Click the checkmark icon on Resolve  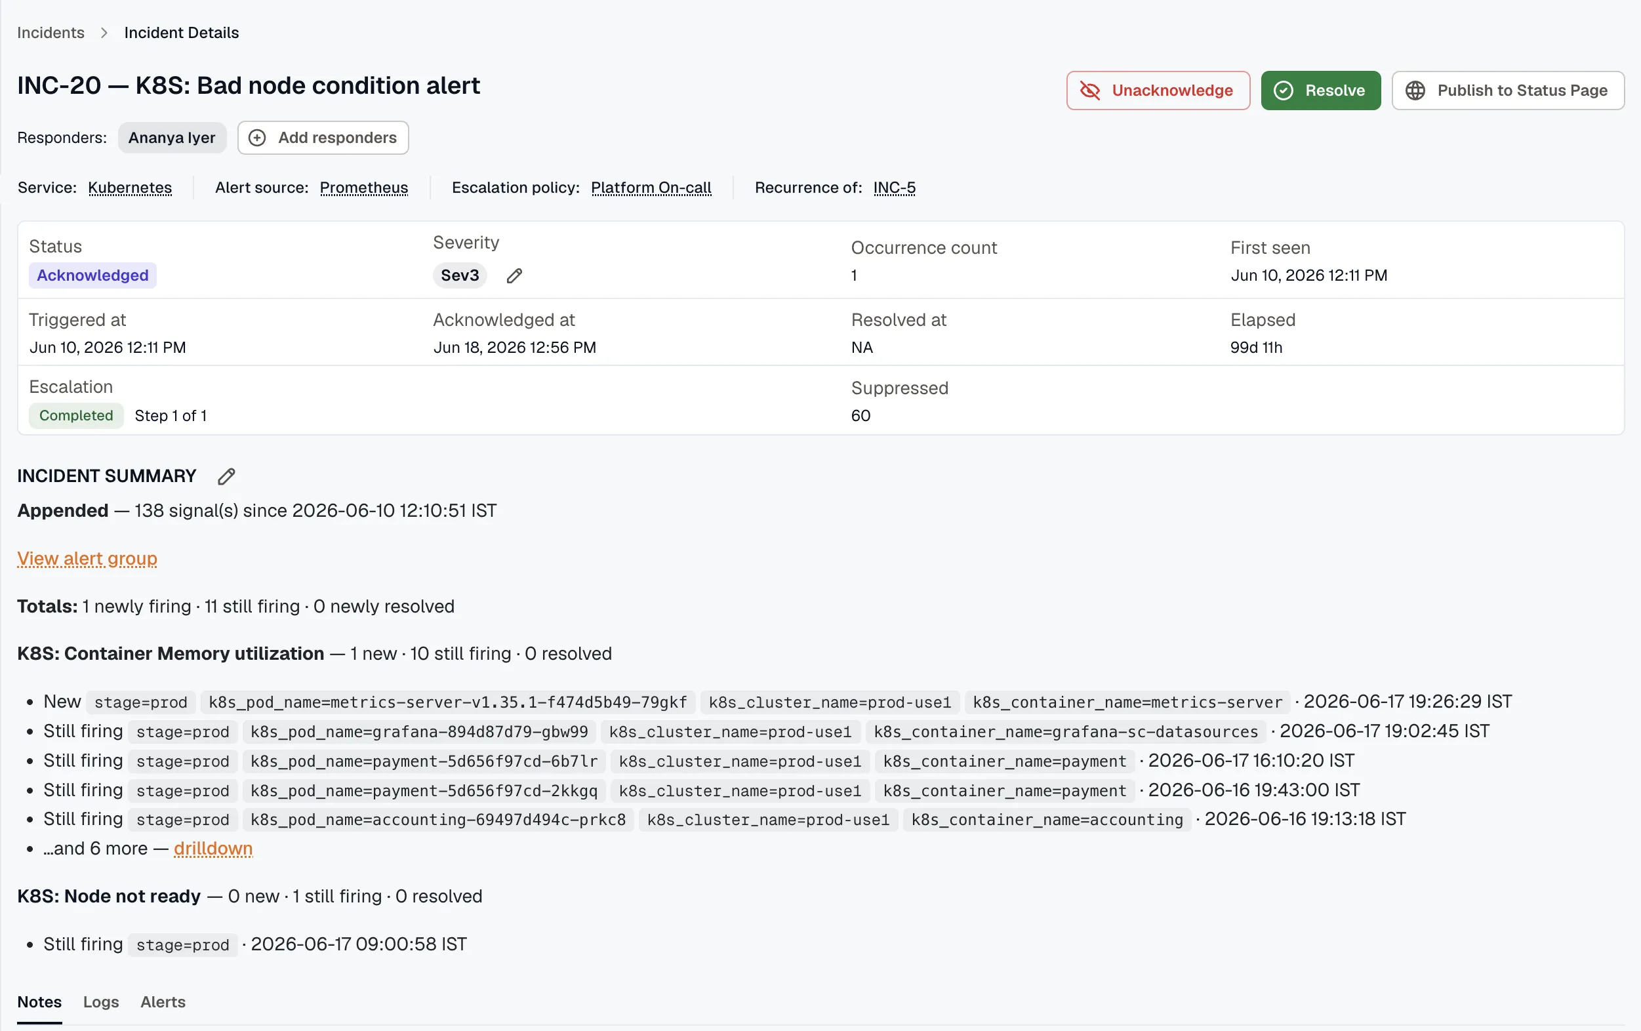pos(1284,91)
